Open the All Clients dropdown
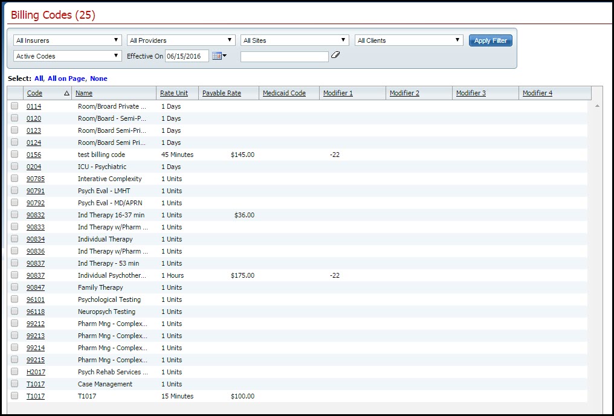 (409, 40)
